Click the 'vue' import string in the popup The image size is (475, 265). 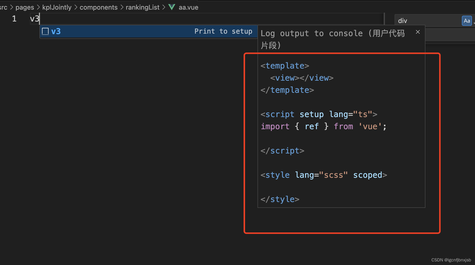[370, 126]
